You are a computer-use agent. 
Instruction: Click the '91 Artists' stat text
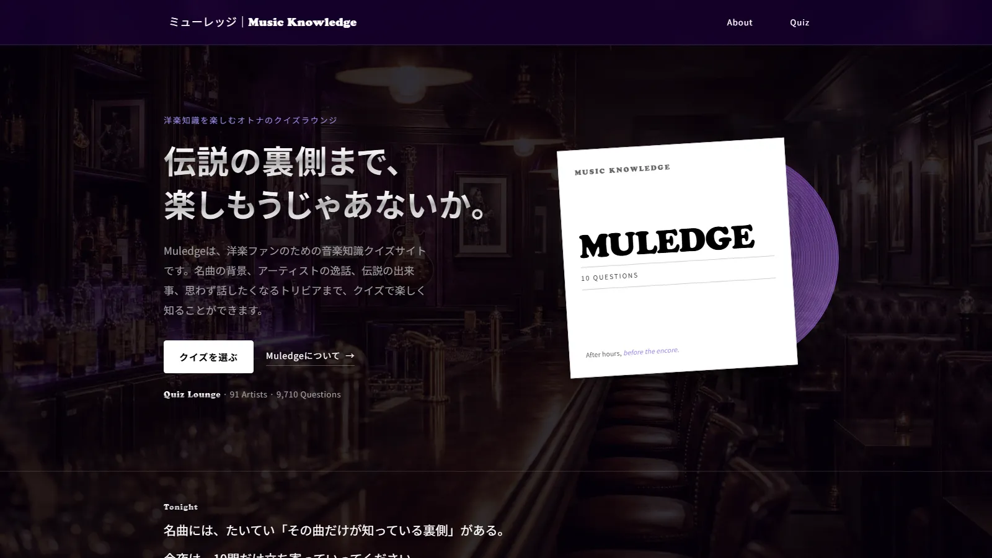(248, 394)
